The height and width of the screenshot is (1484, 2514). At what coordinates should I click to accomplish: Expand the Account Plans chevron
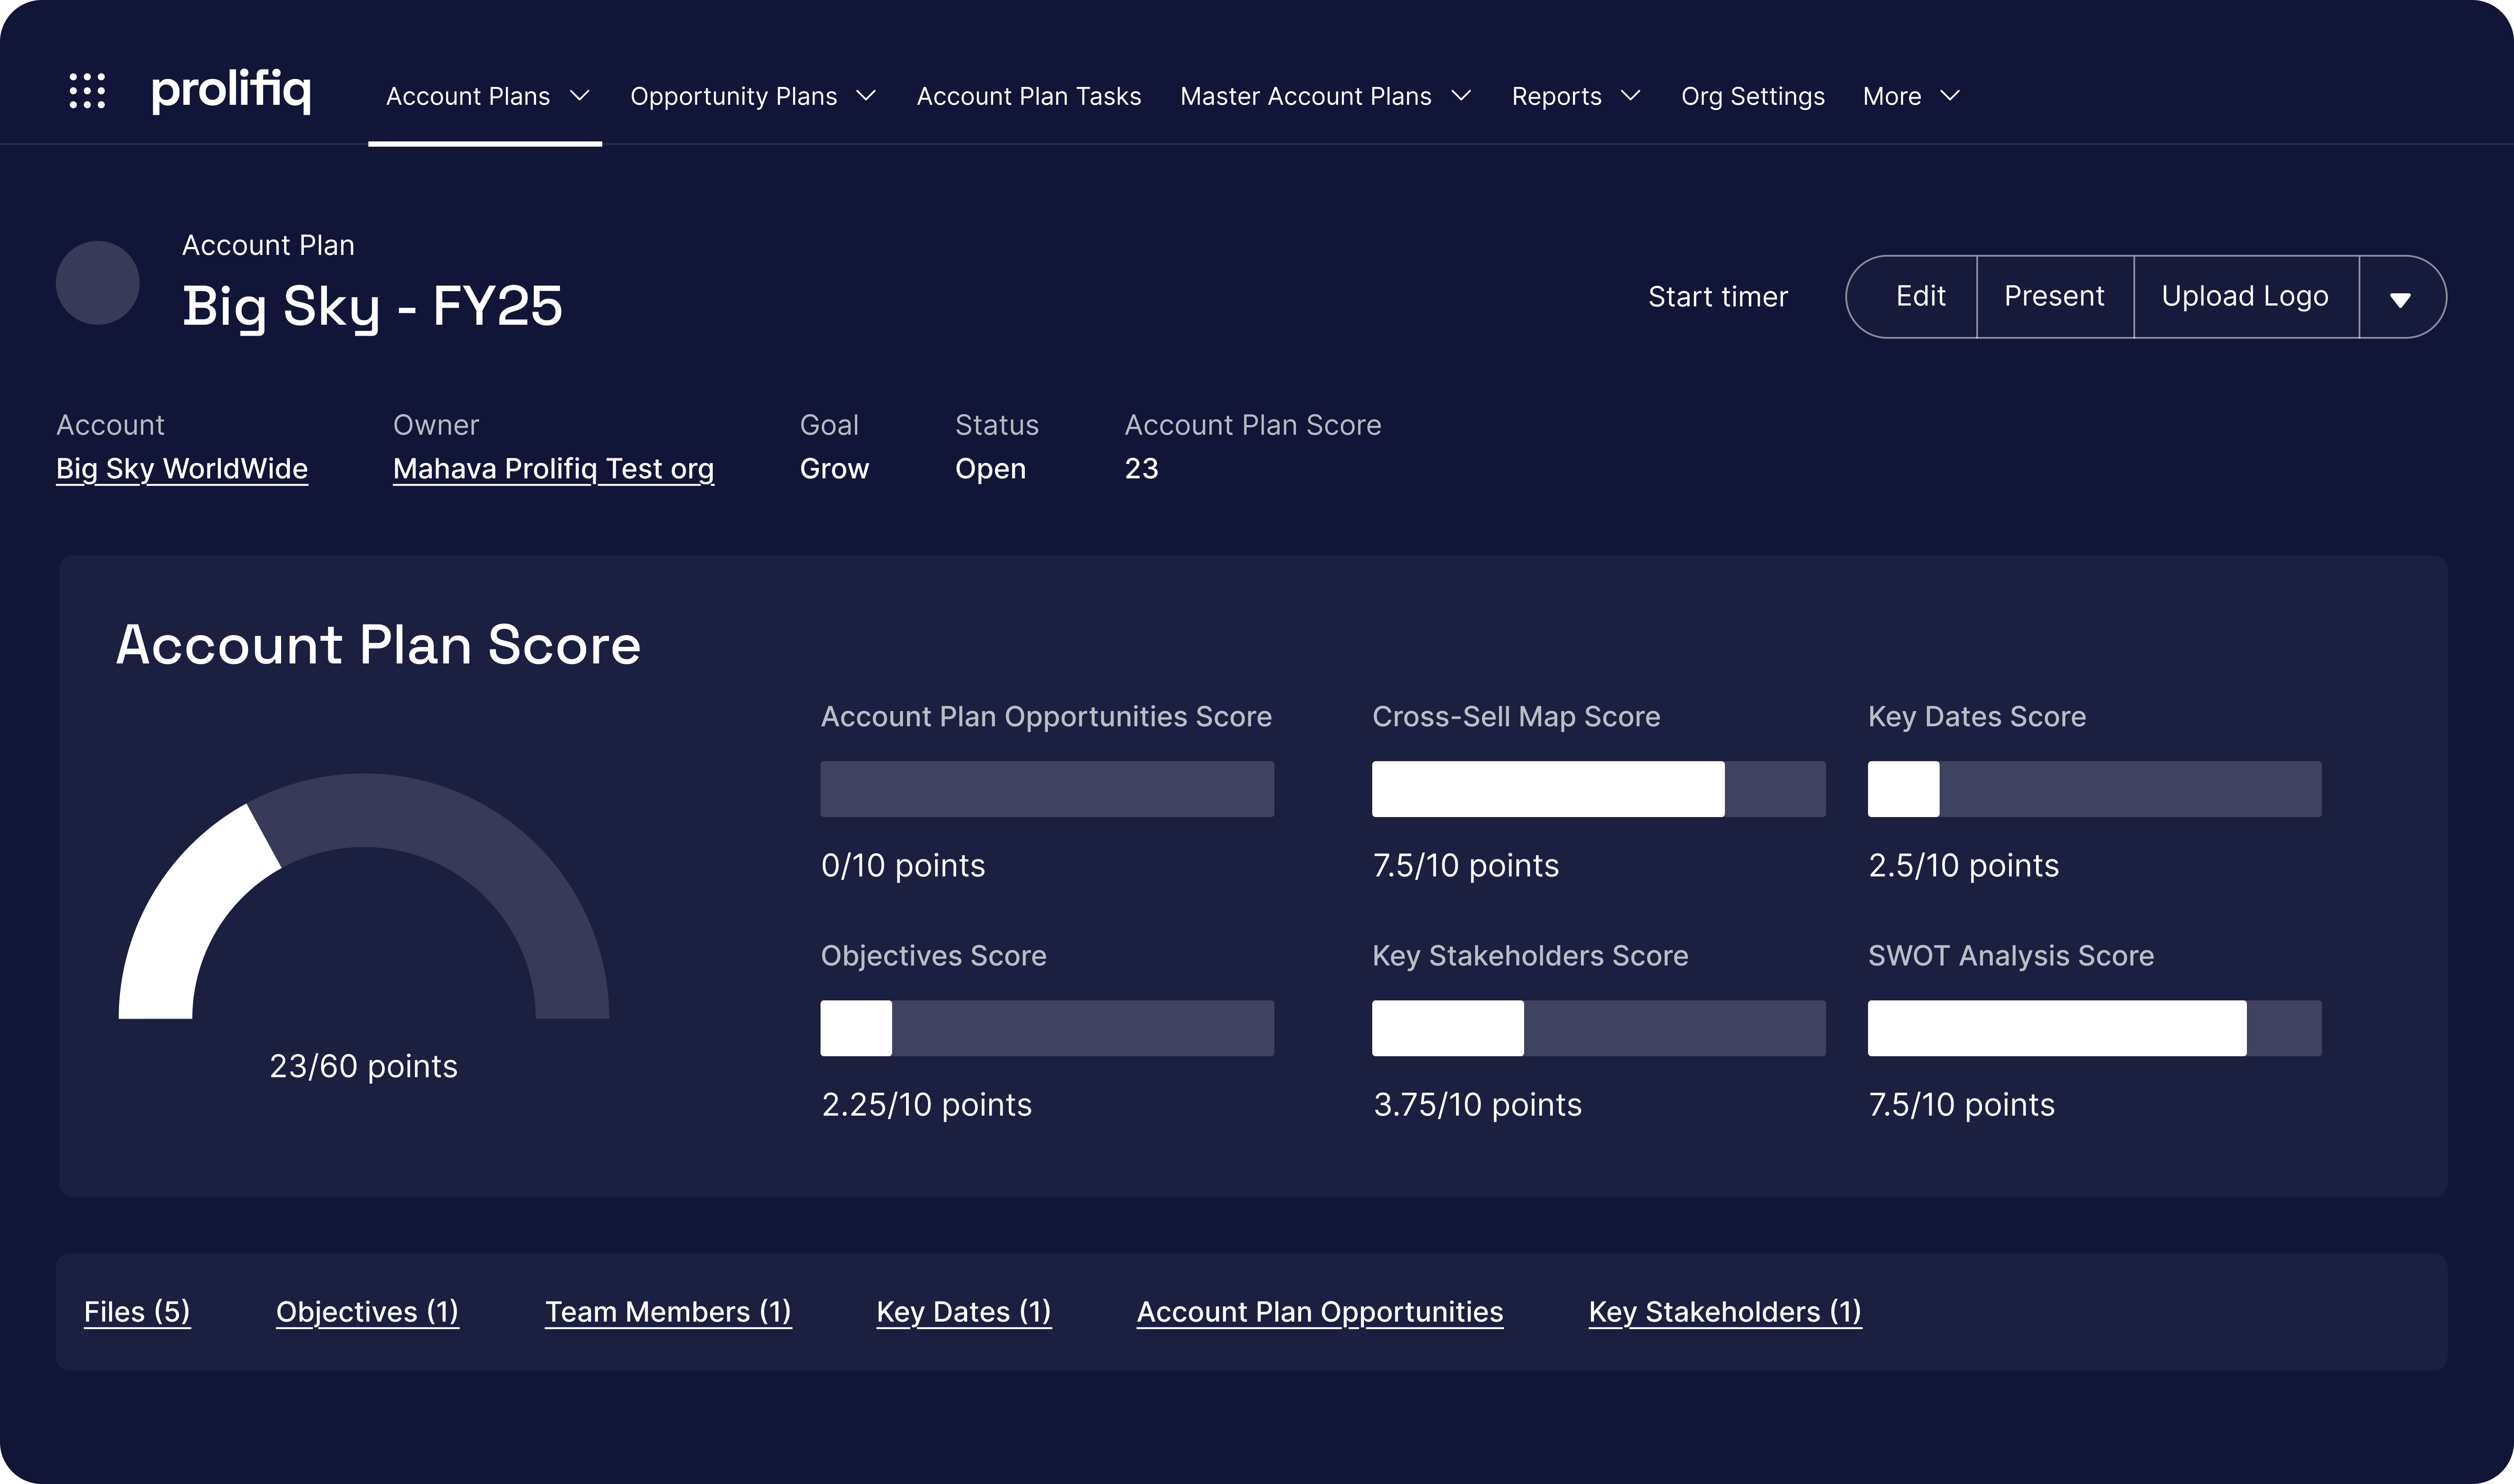(x=580, y=96)
